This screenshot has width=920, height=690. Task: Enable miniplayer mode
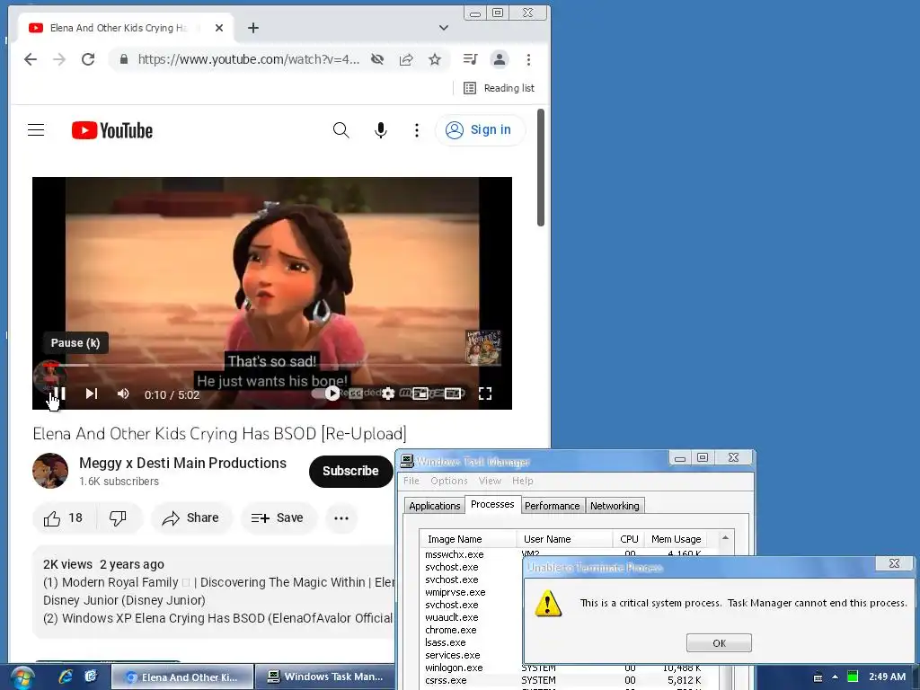pyautogui.click(x=420, y=394)
